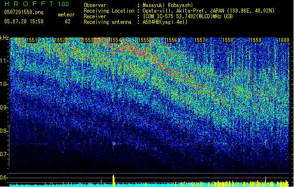This screenshot has width=294, height=187.
Task: Click time marker 1557
Action: (200, 40)
